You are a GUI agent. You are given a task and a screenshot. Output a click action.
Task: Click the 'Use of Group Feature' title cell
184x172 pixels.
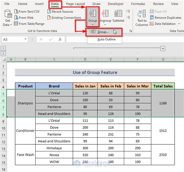95,72
